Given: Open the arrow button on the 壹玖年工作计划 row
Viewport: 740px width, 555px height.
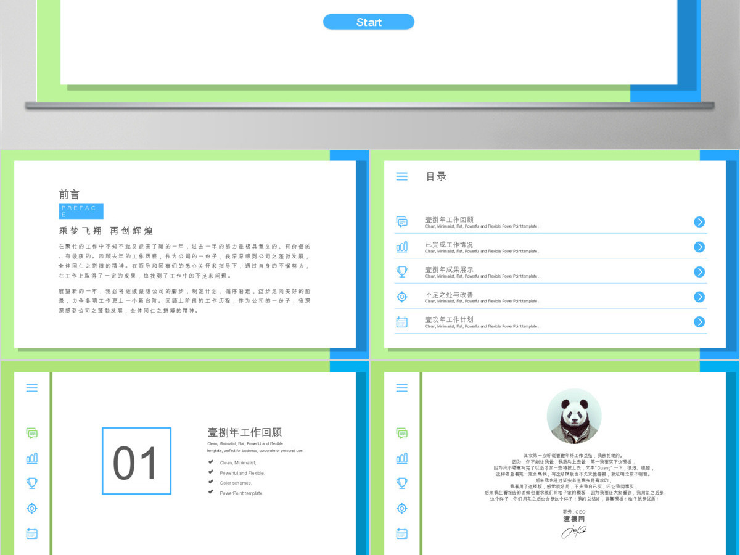Looking at the screenshot, I should point(699,322).
